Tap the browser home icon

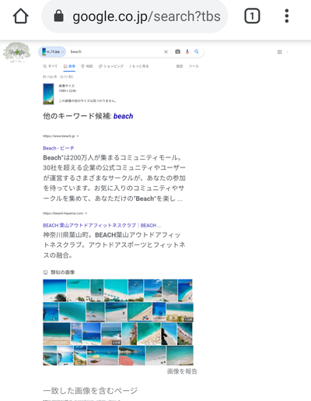pyautogui.click(x=21, y=16)
